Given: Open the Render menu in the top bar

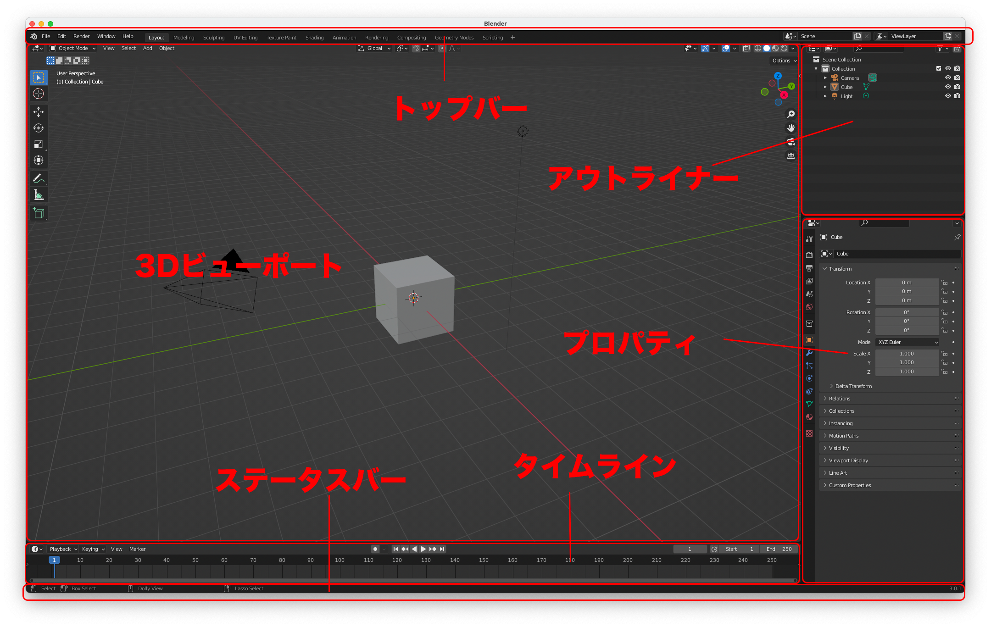Looking at the screenshot, I should click(81, 36).
